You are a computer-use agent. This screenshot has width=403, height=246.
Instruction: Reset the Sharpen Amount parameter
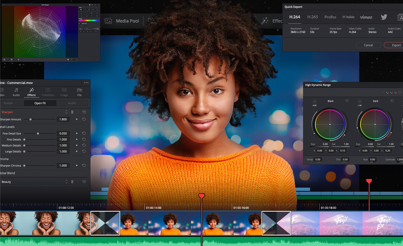pyautogui.click(x=84, y=119)
